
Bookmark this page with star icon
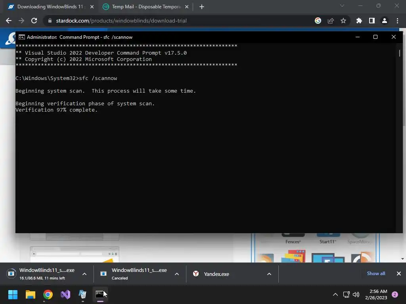click(343, 21)
